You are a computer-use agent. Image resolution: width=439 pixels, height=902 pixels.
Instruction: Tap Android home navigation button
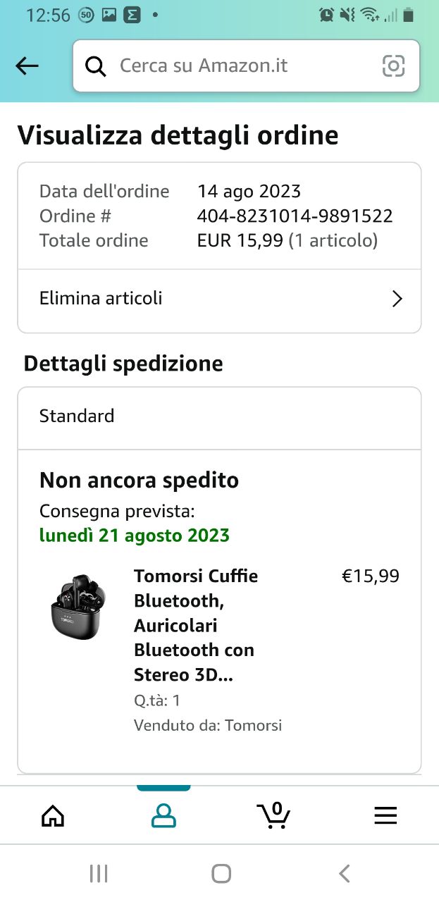coord(221,874)
